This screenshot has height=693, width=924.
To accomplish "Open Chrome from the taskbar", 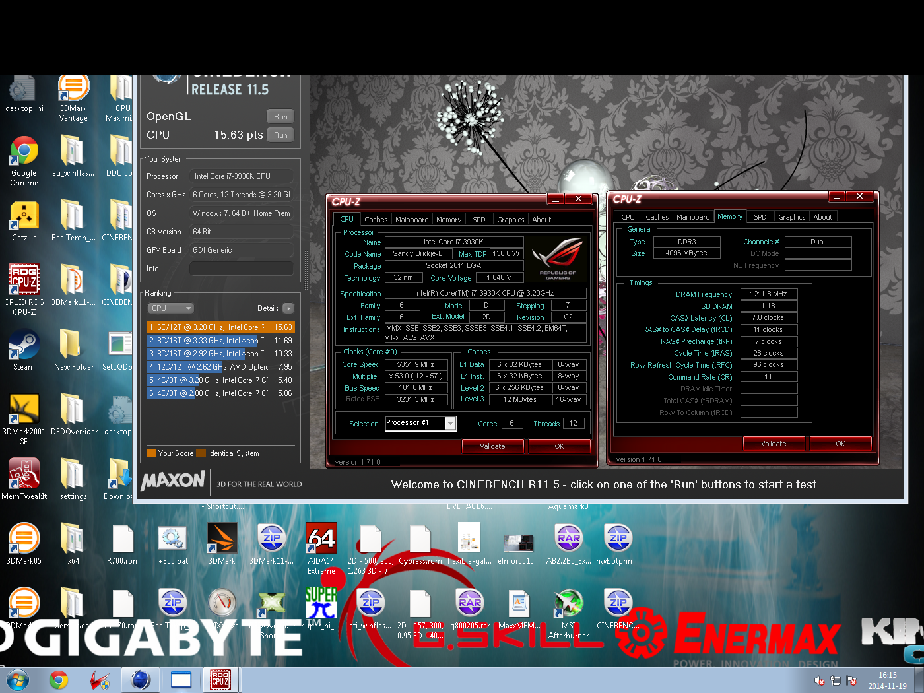I will 59,680.
